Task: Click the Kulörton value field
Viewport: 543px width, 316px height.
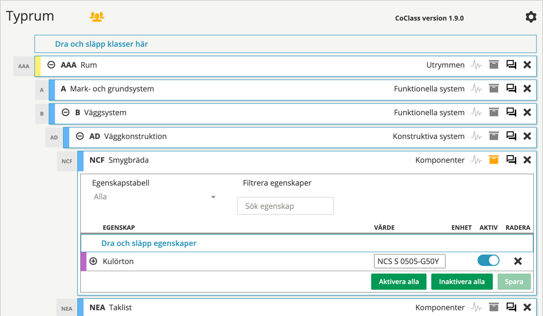Action: tap(409, 261)
